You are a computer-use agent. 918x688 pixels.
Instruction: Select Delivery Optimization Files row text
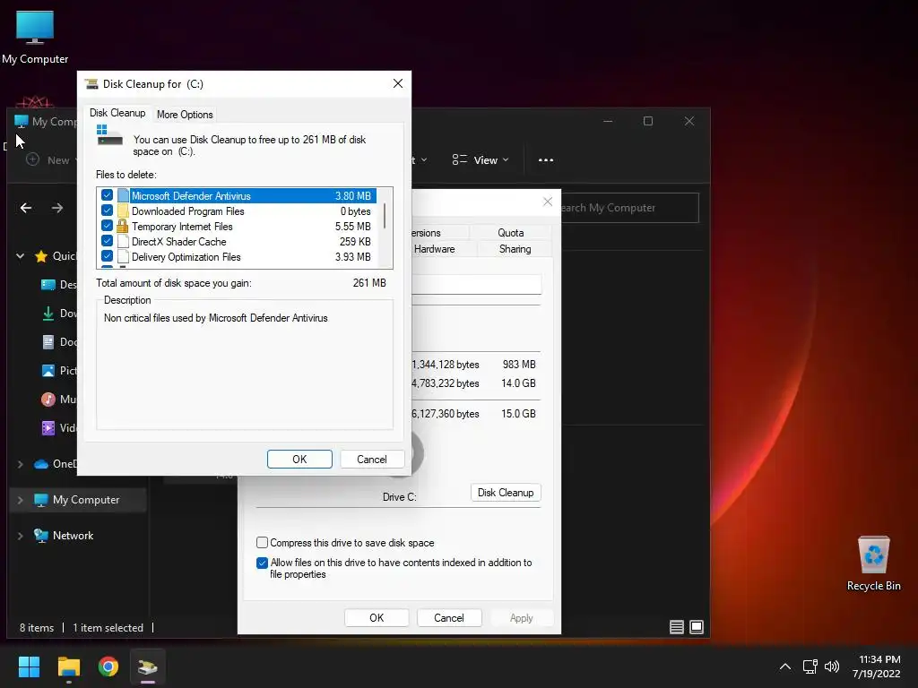tap(186, 257)
